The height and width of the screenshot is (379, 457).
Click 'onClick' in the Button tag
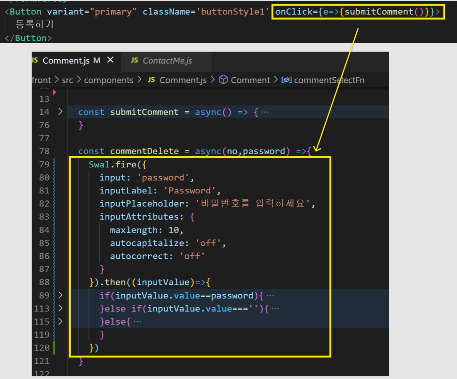(x=294, y=12)
